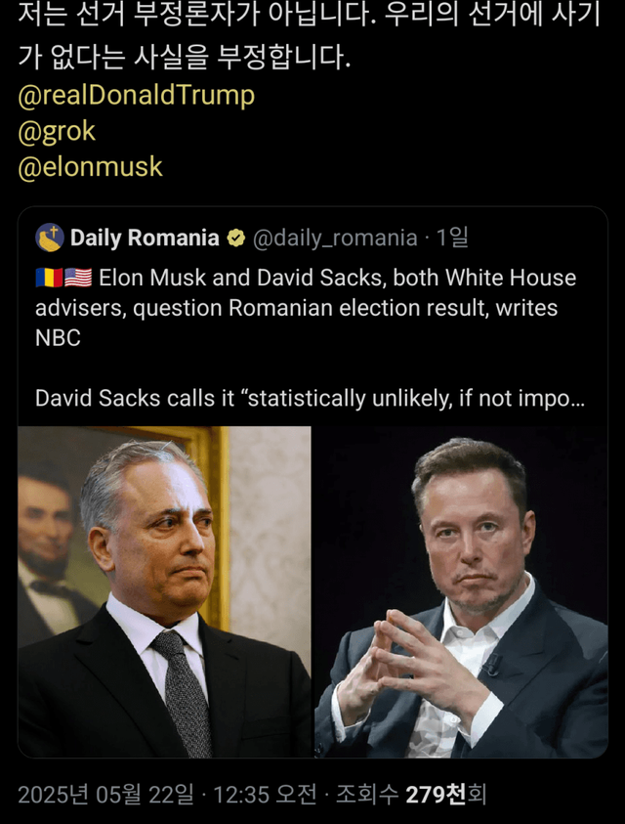Open right photo of man with clasped hands
The image size is (625, 824).
(461, 591)
